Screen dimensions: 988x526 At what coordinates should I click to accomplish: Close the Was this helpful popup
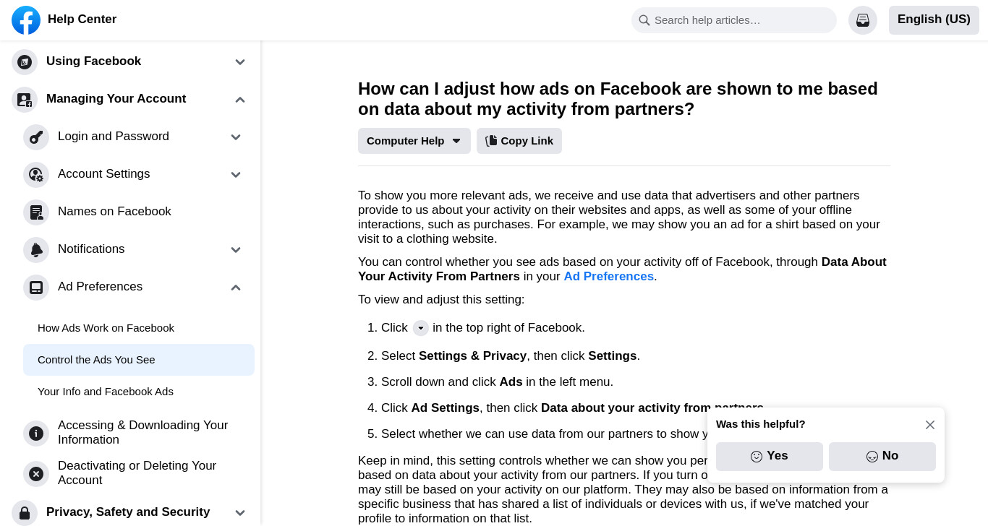click(930, 425)
